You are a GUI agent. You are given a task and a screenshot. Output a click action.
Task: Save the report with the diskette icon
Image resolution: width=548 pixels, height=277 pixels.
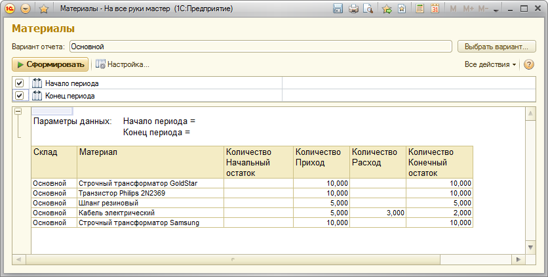(338, 9)
